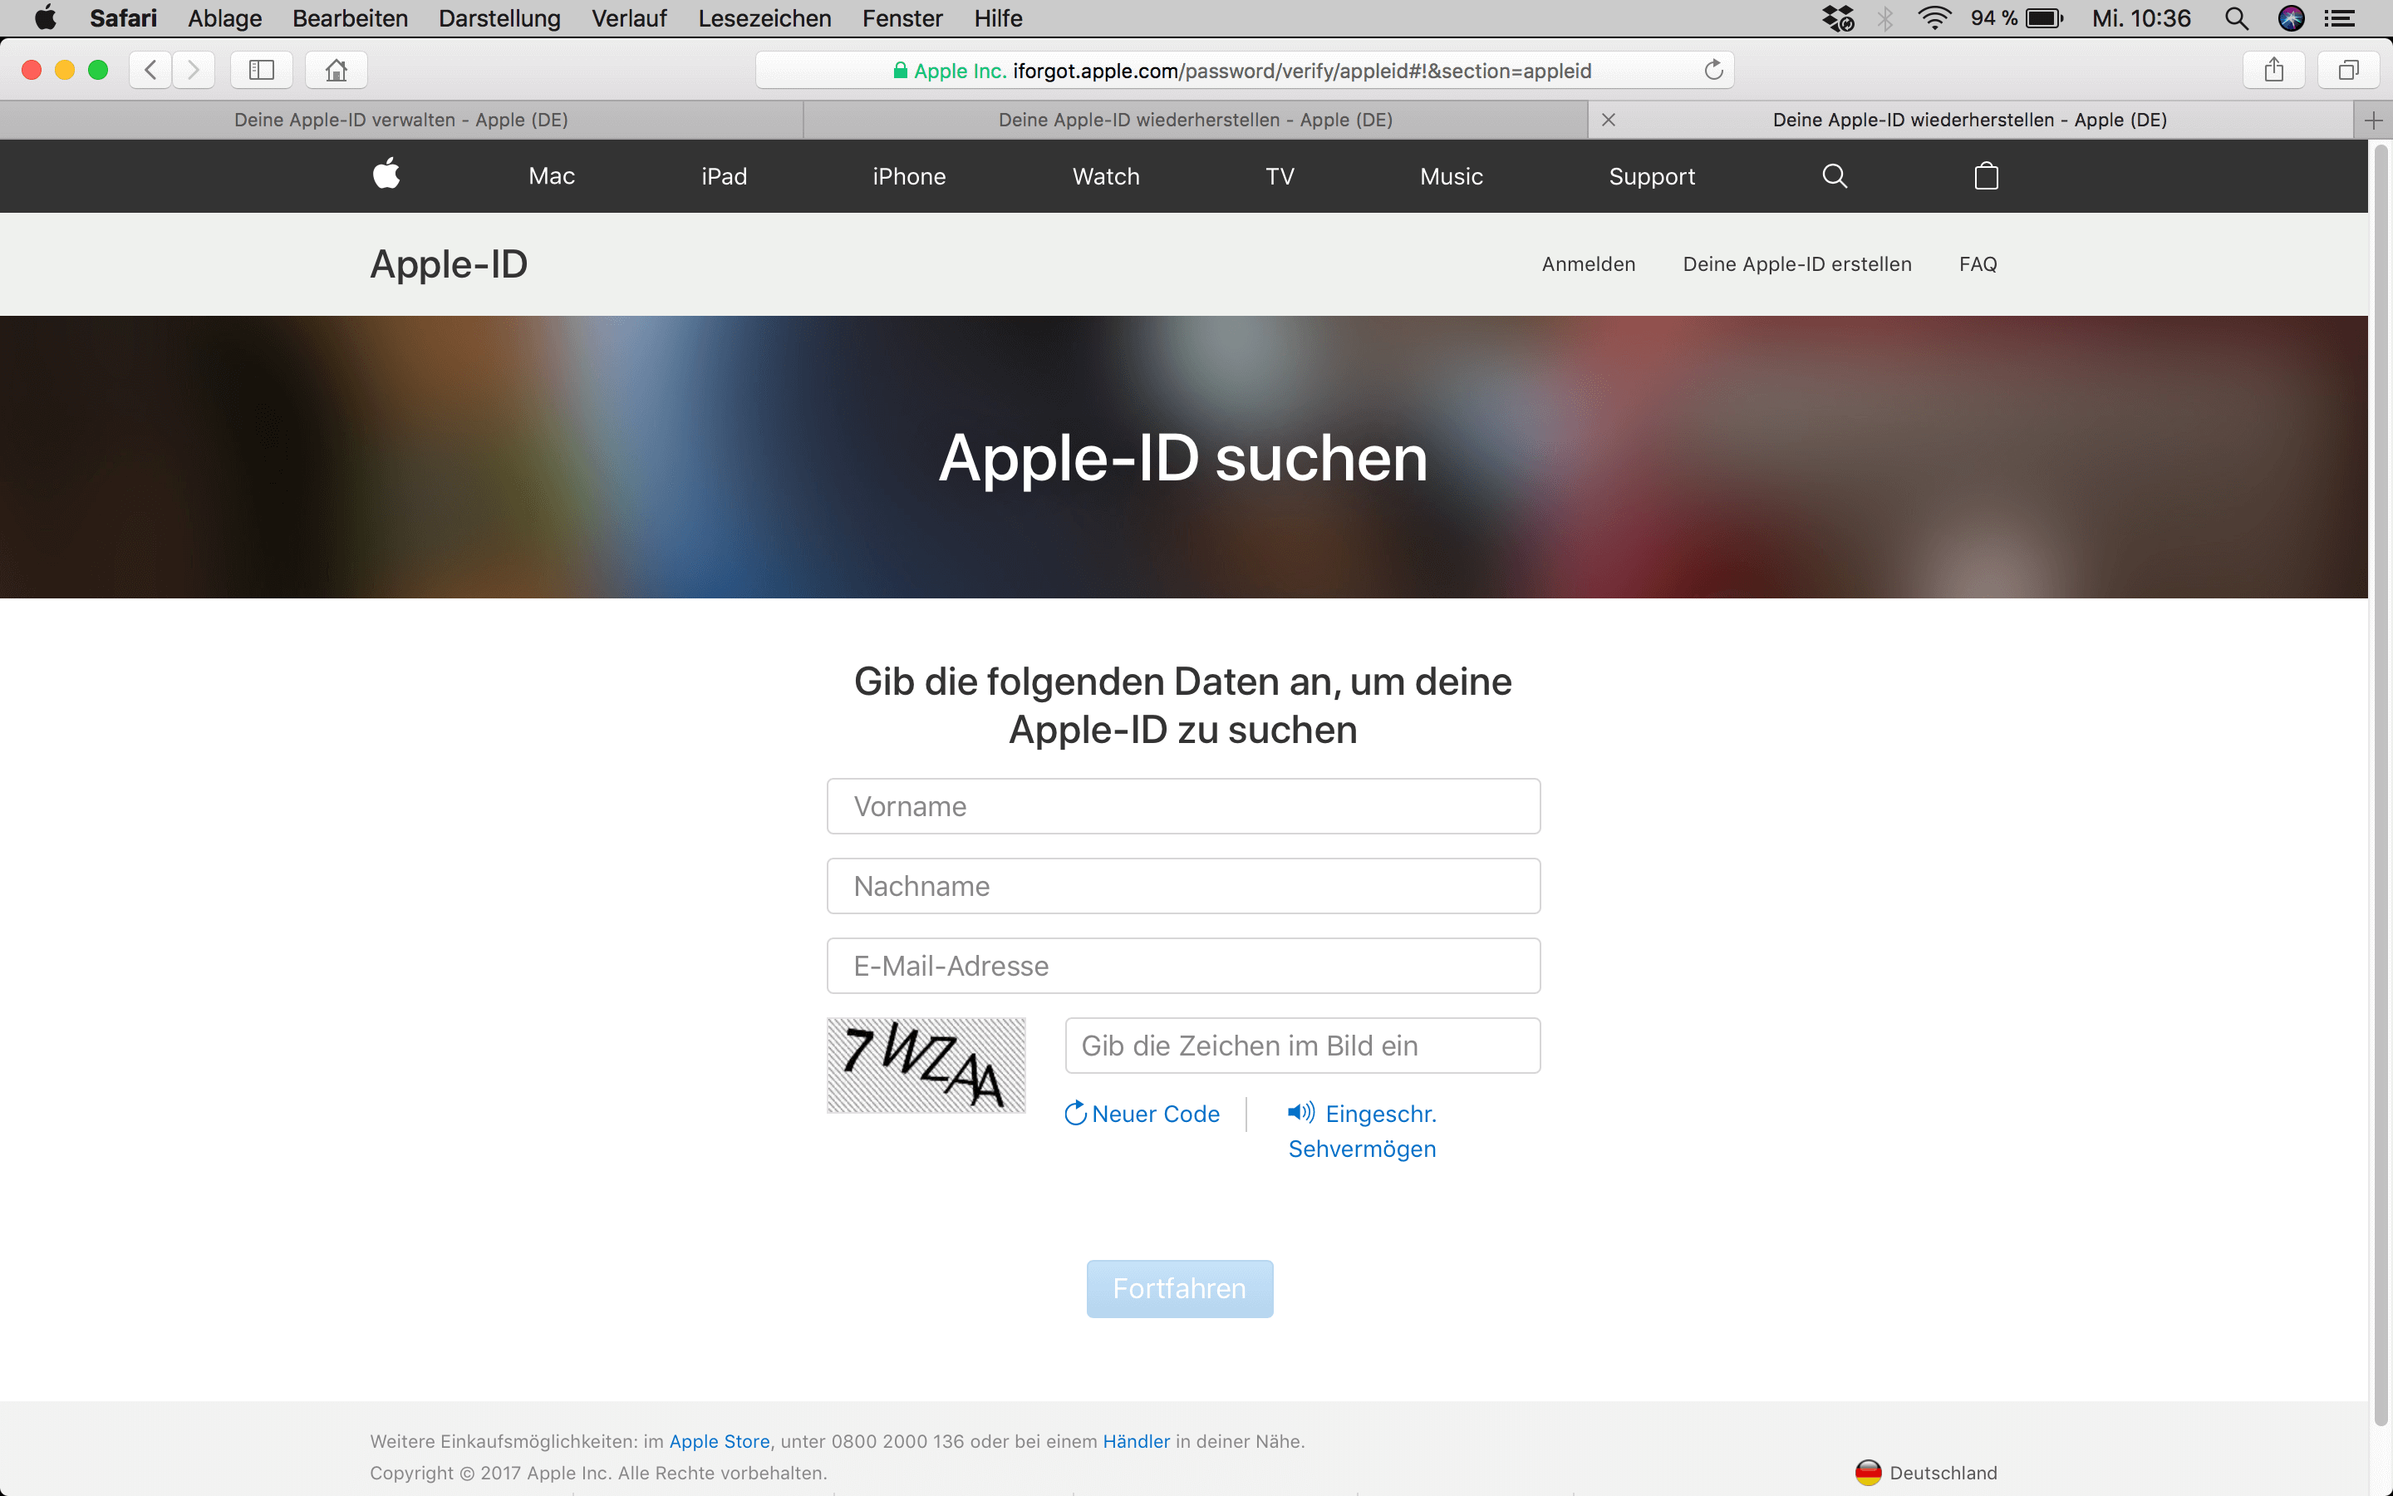Focus the Vorname input field
Image resolution: width=2393 pixels, height=1496 pixels.
point(1182,806)
